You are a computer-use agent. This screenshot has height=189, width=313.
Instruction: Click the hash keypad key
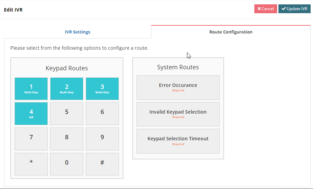pos(102,164)
